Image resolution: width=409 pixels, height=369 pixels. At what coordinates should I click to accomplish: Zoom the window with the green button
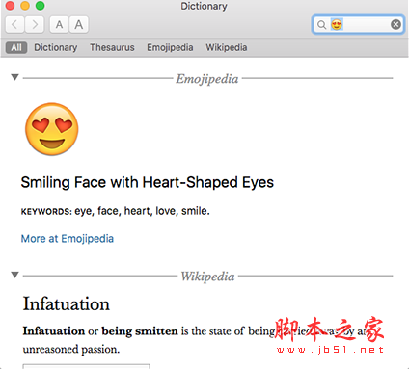(41, 6)
